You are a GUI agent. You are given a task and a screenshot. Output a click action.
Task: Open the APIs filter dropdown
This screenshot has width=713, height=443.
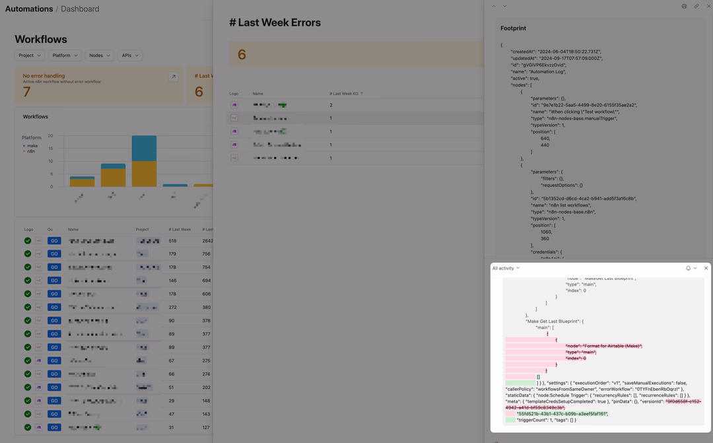tap(130, 55)
